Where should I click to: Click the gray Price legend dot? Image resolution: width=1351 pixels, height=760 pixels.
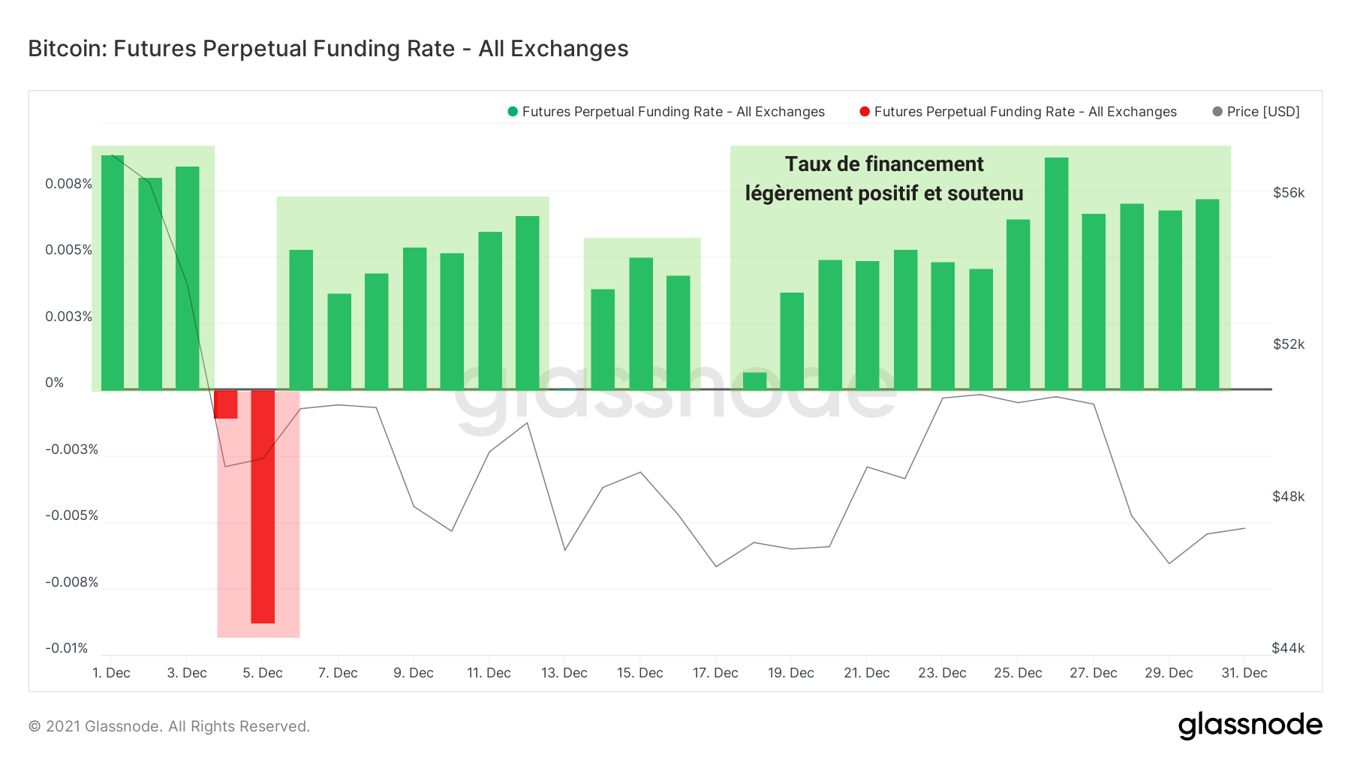(1217, 112)
